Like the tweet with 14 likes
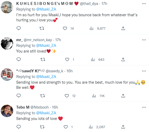This screenshot has width=149, height=132. click(65, 28)
